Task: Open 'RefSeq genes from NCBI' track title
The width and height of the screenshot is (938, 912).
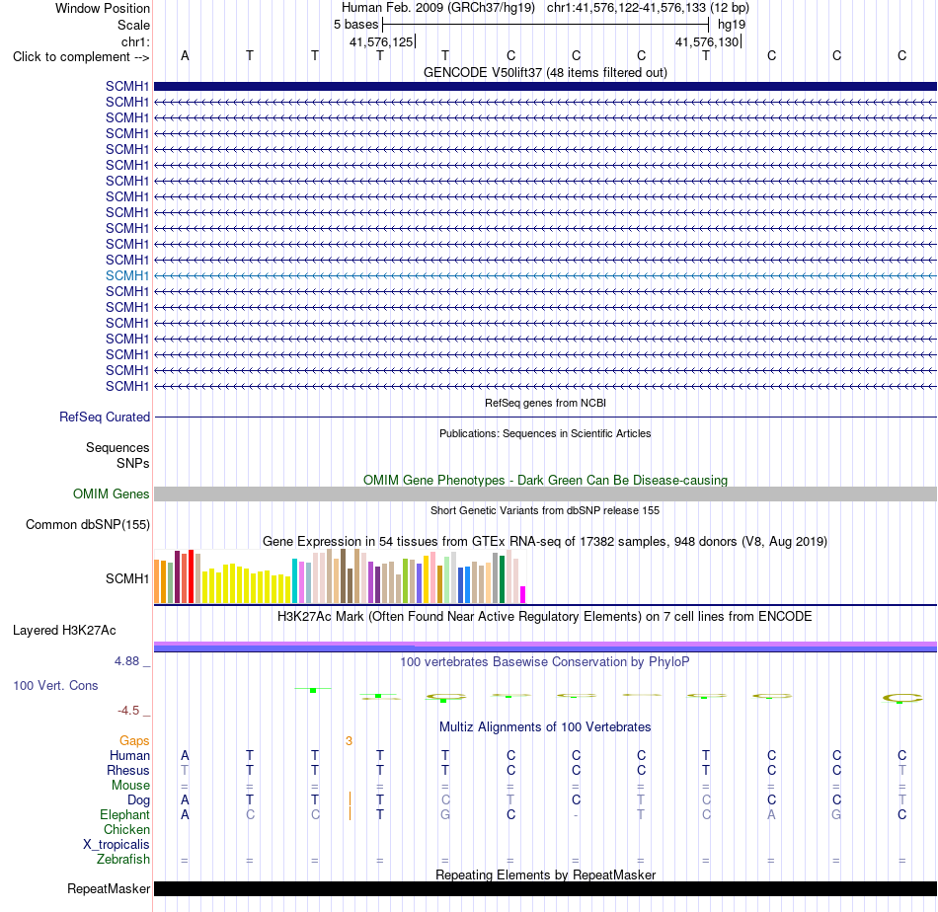Action: [x=545, y=403]
